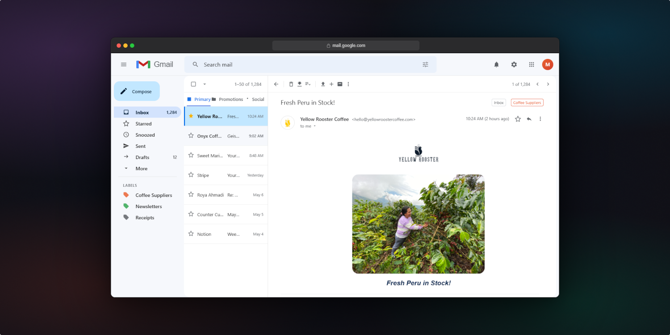670x335 pixels.
Task: Click the Inbox tag on the subject line
Action: click(x=499, y=103)
